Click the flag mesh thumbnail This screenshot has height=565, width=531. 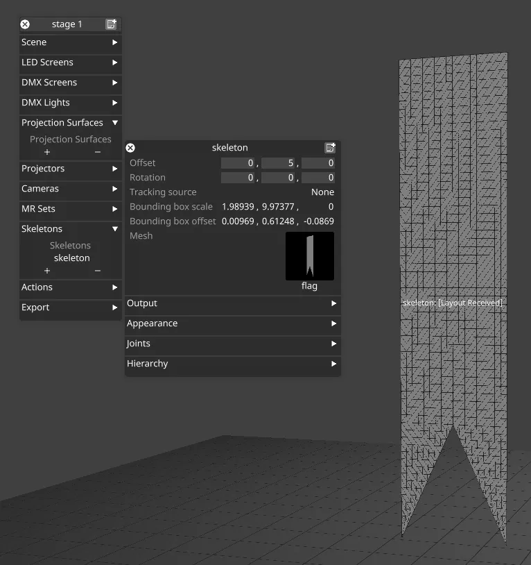pyautogui.click(x=309, y=256)
